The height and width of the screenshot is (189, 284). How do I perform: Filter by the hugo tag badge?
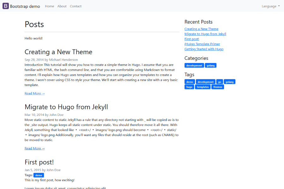pyautogui.click(x=189, y=87)
